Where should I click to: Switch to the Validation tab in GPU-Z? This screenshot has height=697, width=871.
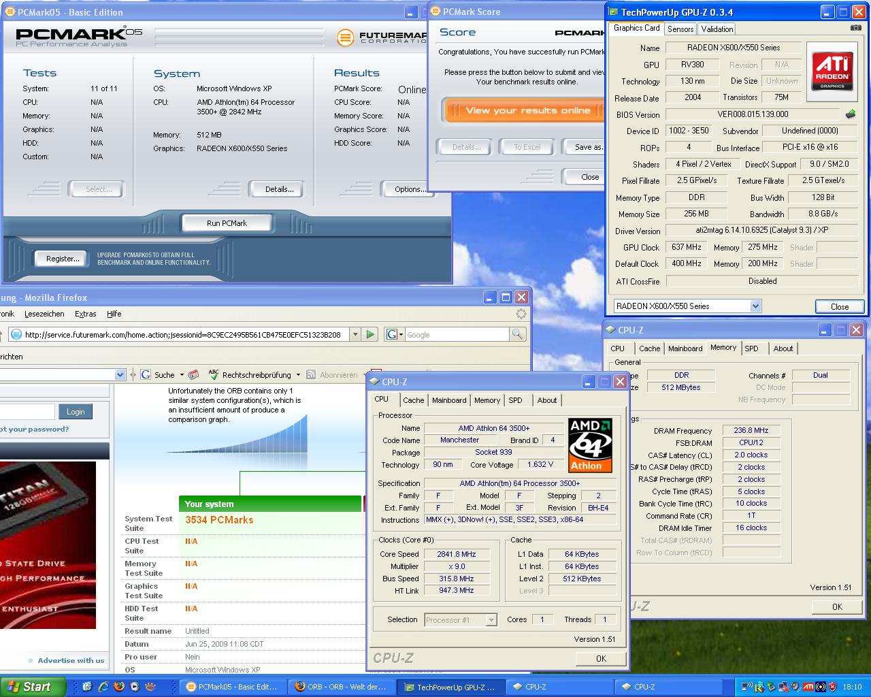pyautogui.click(x=717, y=29)
